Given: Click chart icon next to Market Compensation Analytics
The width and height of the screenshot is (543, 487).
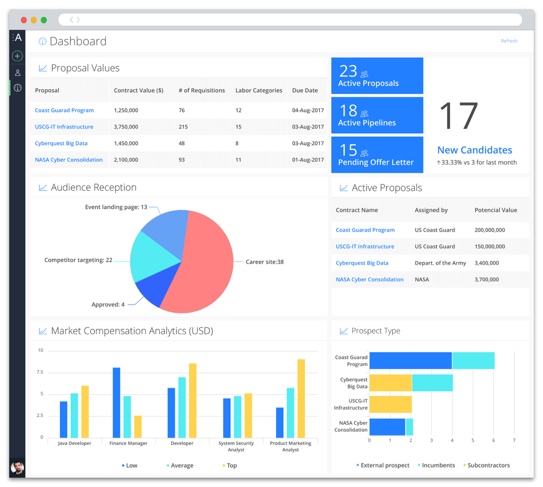Looking at the screenshot, I should (x=43, y=331).
